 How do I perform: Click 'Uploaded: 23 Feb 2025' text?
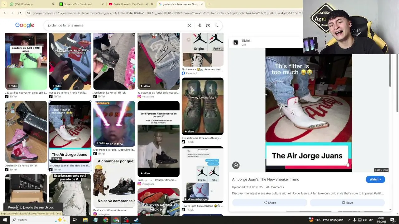(x=247, y=187)
